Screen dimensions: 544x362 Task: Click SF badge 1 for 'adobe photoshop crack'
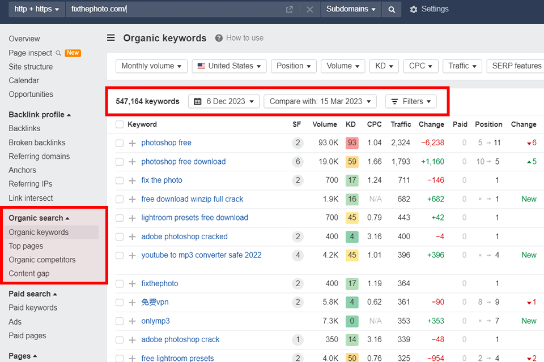[x=297, y=339]
